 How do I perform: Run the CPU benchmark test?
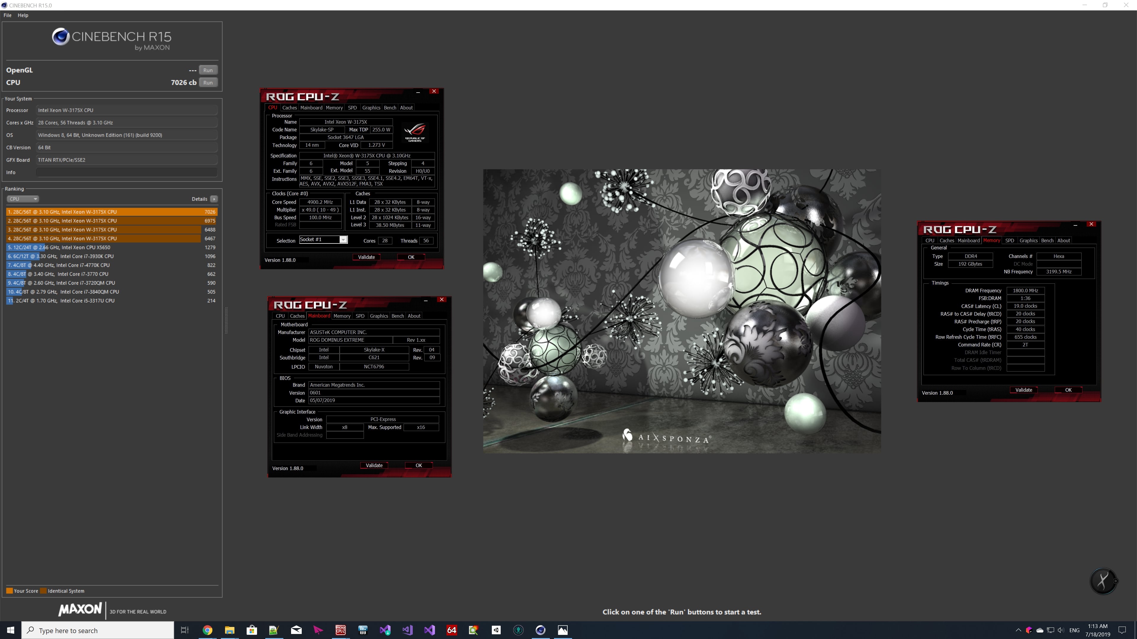(x=208, y=83)
